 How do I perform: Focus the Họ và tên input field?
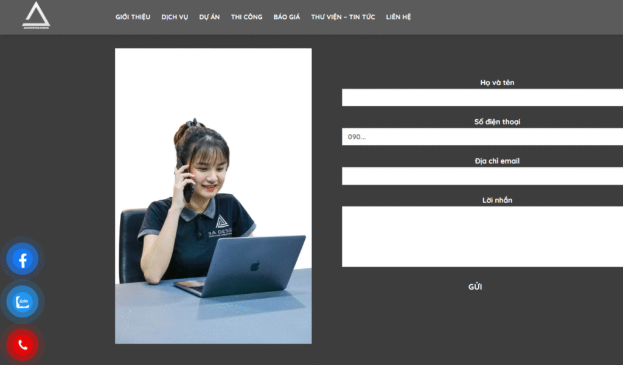pyautogui.click(x=482, y=97)
